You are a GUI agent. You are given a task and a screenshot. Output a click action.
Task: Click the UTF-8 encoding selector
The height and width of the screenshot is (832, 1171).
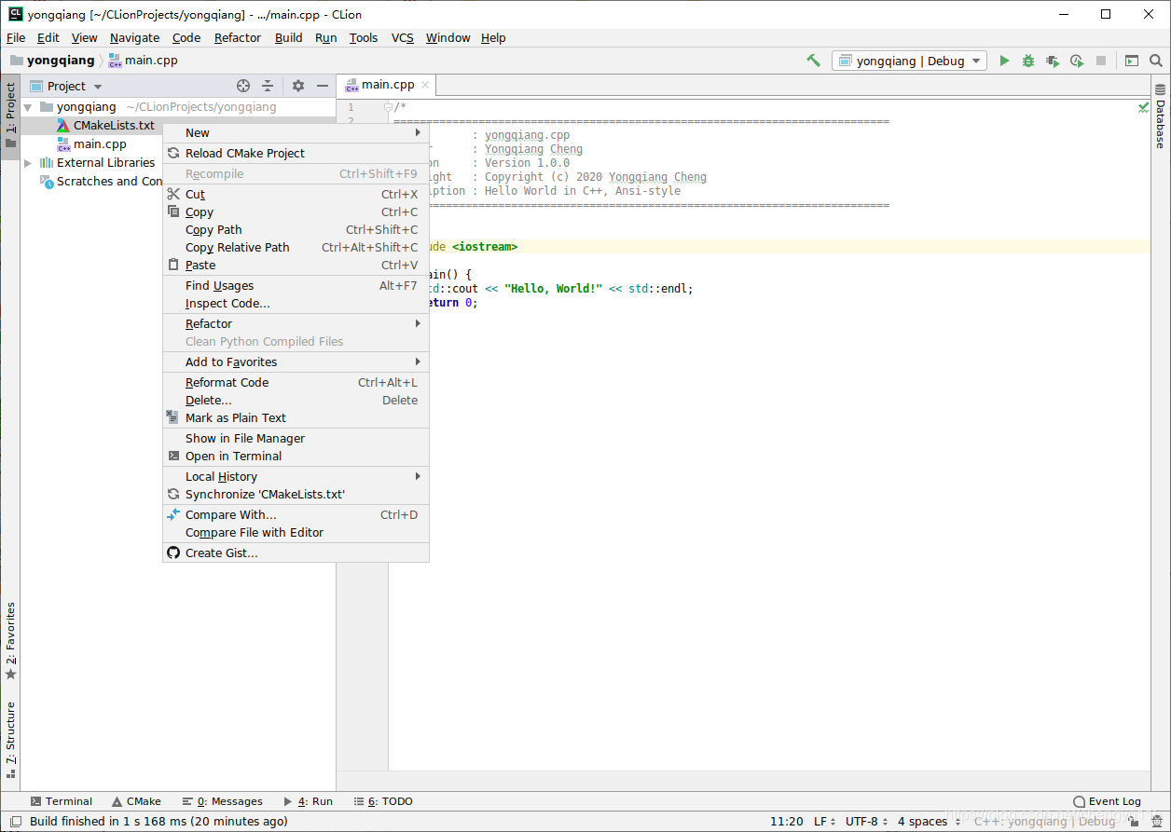(x=867, y=822)
